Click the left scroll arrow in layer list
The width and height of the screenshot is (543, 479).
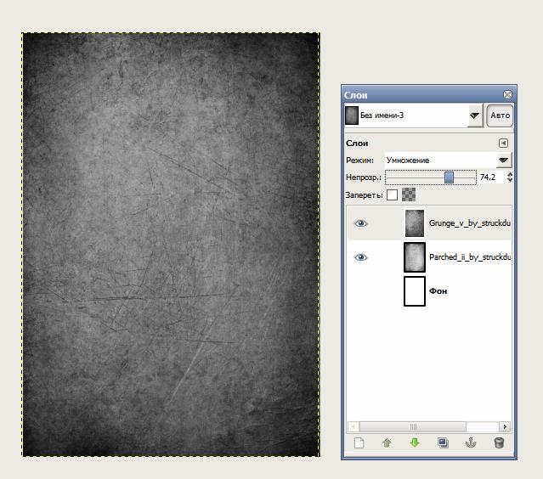(354, 426)
